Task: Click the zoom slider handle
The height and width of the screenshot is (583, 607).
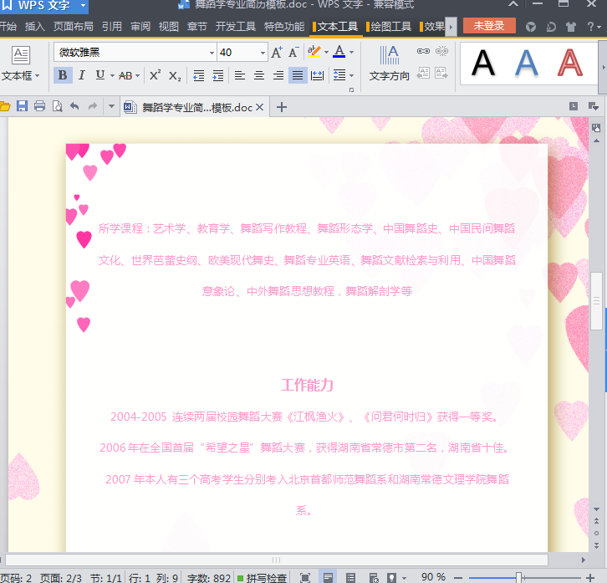Action: 518,578
